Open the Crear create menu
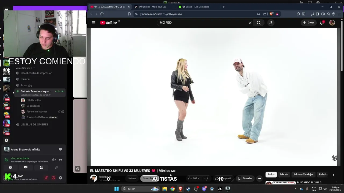The image size is (344, 193). tap(308, 23)
